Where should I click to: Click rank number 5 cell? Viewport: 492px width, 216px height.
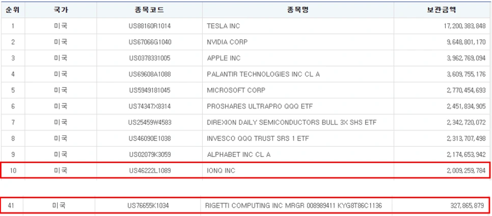(13, 90)
